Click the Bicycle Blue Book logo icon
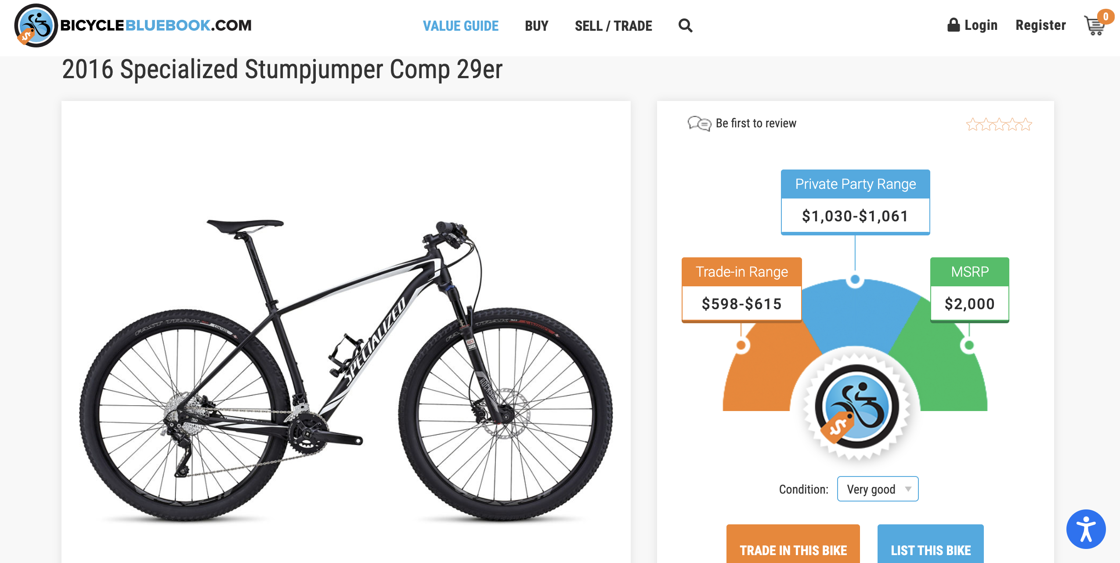 (x=36, y=25)
